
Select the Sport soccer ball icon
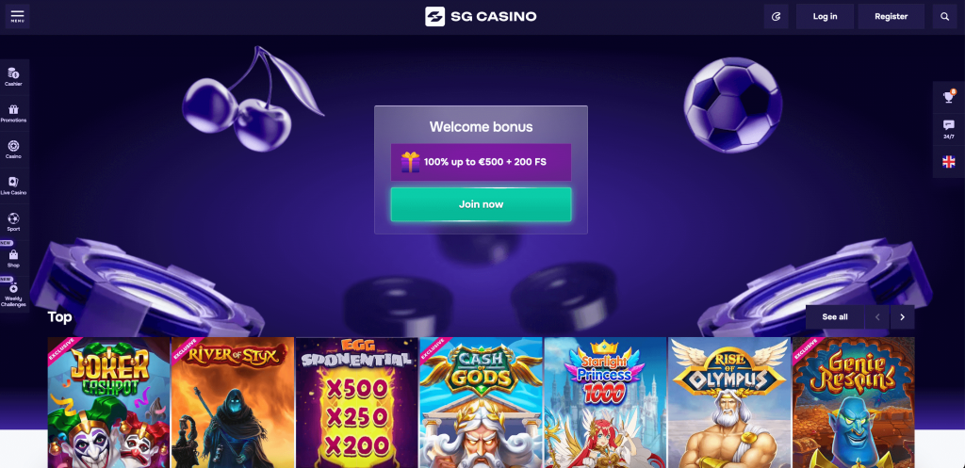coord(13,222)
